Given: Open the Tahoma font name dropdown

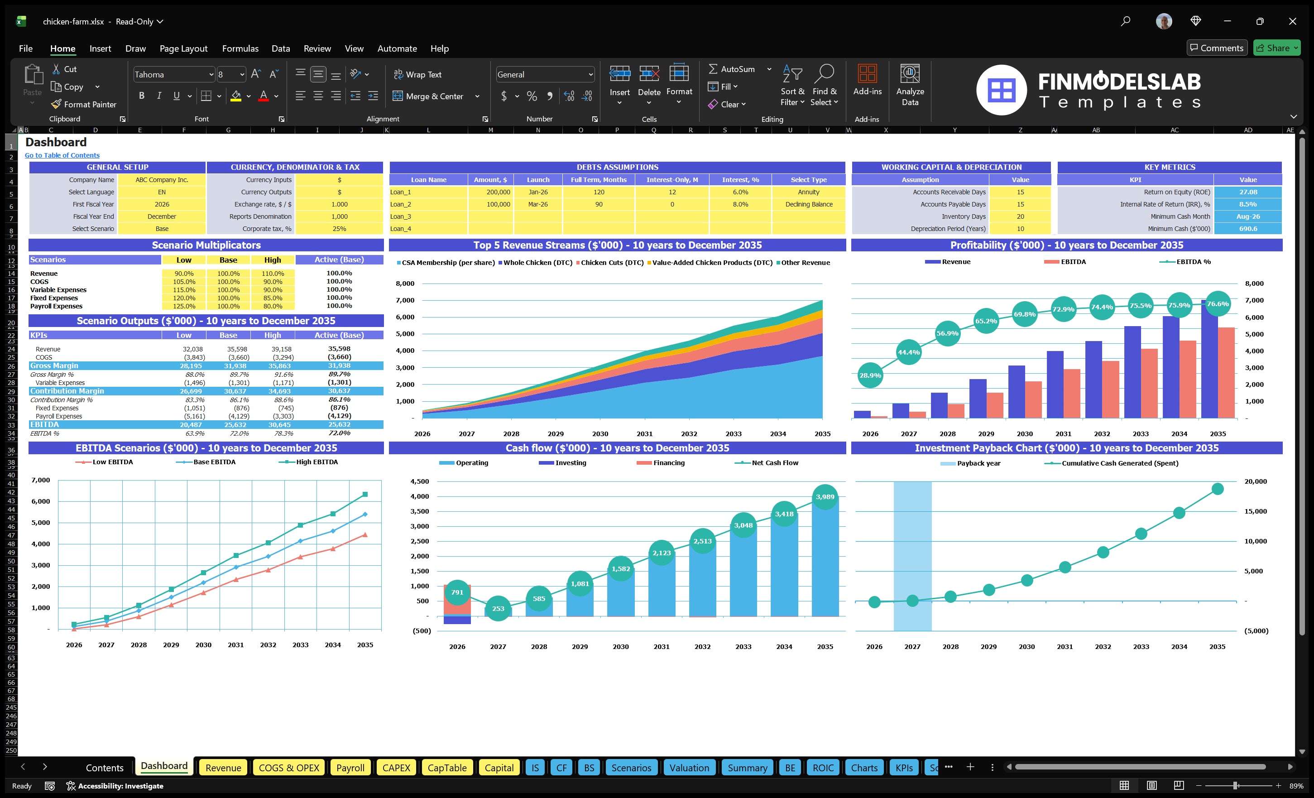Looking at the screenshot, I should pos(211,75).
